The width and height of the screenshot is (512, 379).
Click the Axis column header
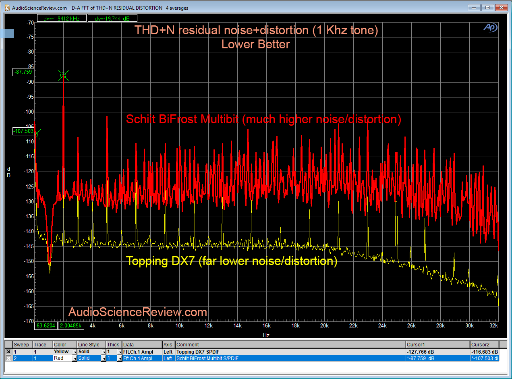click(169, 345)
